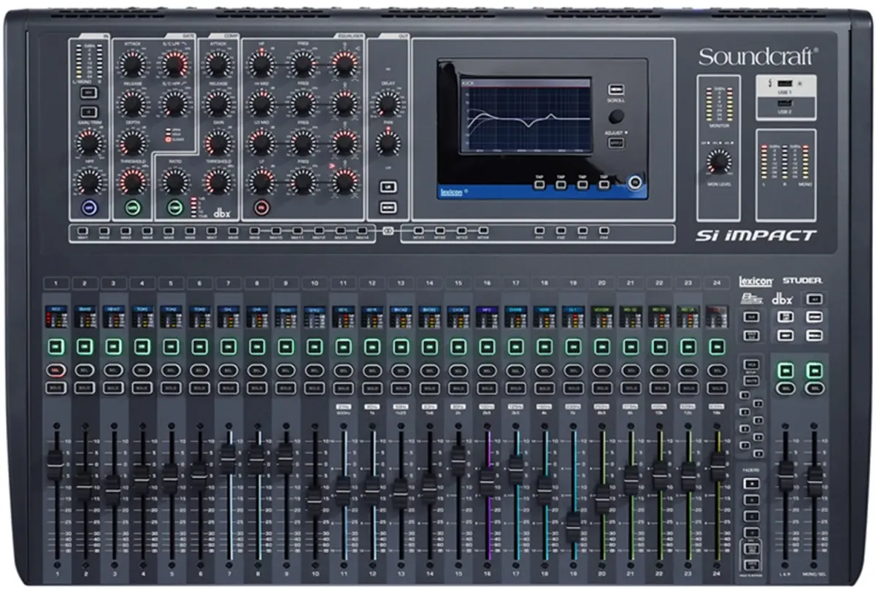
Task: Toggle SOLO on channel 3
Action: 112,388
